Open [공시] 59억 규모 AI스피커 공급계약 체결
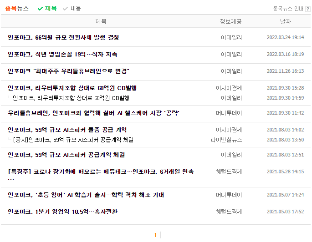Viewport: 312px width, 242px height. pyautogui.click(x=73, y=140)
